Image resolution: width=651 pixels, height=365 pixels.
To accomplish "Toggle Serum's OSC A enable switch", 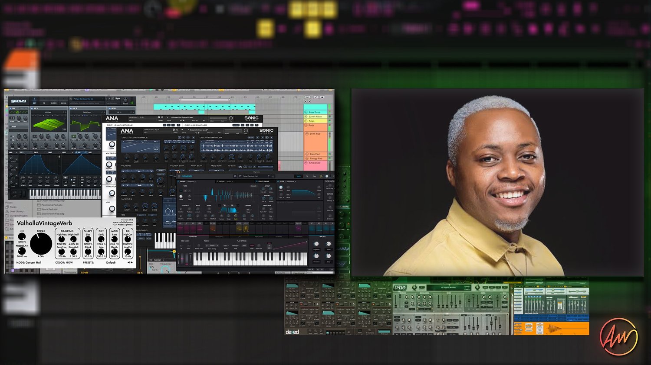I will [33, 108].
